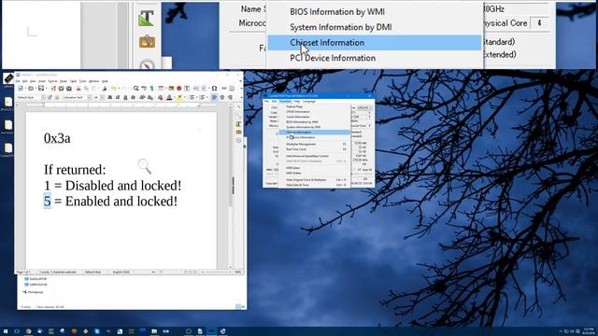Insert a text box in Writer
Screen dimensions: 598x336
tap(187, 88)
